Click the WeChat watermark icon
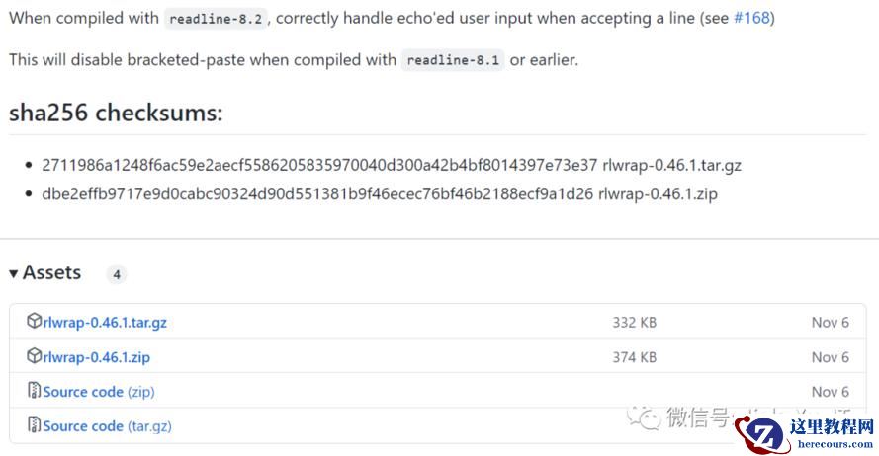 (644, 418)
